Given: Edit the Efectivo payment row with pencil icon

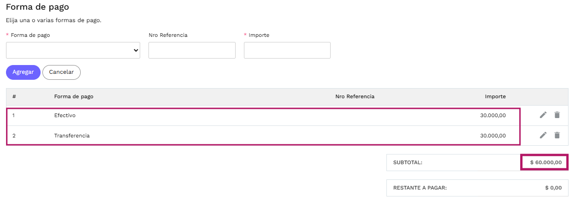Looking at the screenshot, I should click(x=543, y=115).
